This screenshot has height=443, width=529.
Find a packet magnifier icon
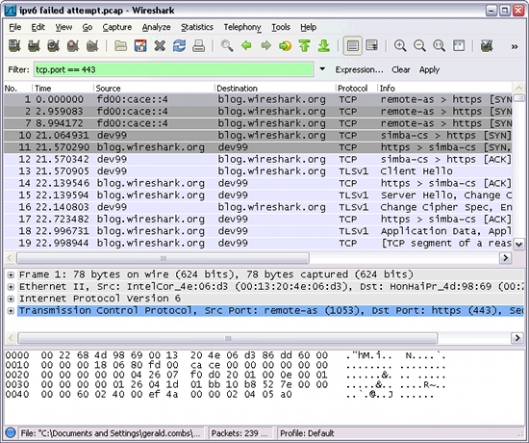pos(227,45)
